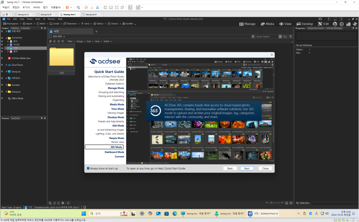This screenshot has width=359, height=222.
Task: Switch to Develop mode
Action: (305, 23)
